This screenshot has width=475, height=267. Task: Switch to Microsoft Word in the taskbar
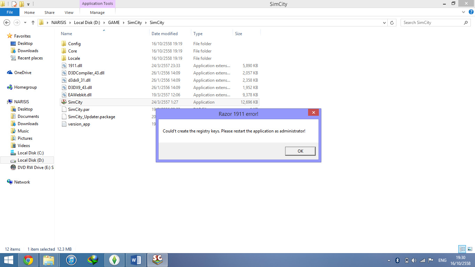point(136,260)
